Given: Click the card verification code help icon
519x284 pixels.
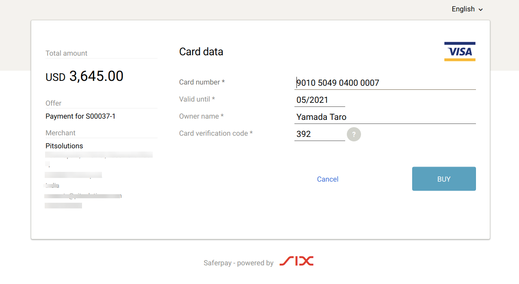Looking at the screenshot, I should [x=354, y=134].
